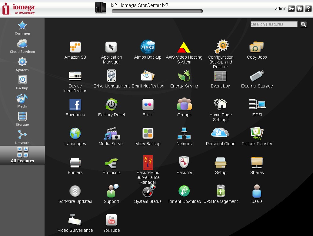
Task: Click the storage usage bar
Action: [x=157, y=11]
